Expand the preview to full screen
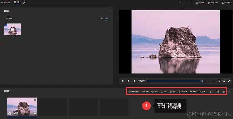Screen dimensions: 233x119 pos(229,81)
